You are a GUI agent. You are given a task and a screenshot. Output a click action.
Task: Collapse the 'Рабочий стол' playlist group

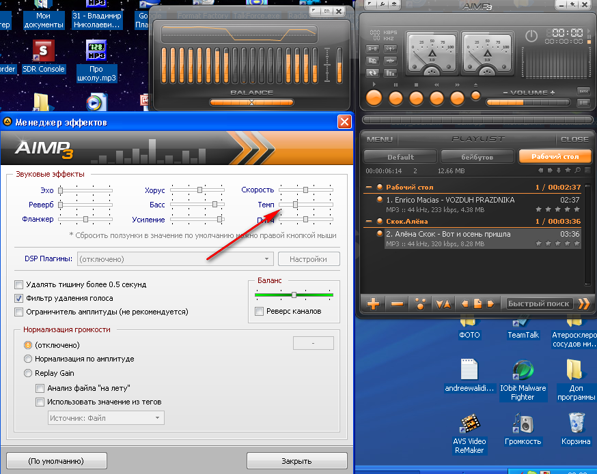369,187
